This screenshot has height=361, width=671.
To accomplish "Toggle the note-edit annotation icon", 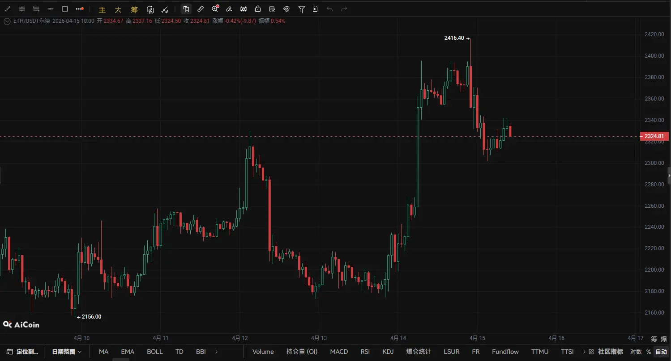I will [272, 9].
